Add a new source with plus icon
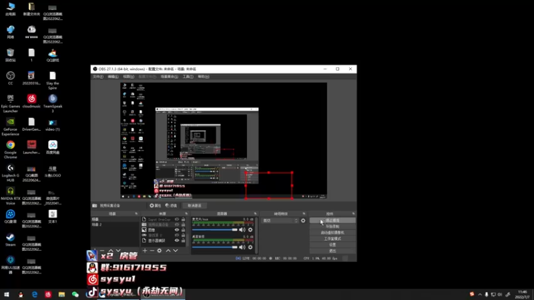The image size is (534, 300). [145, 251]
